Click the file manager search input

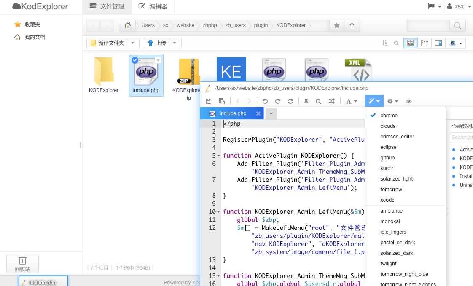coord(428,26)
